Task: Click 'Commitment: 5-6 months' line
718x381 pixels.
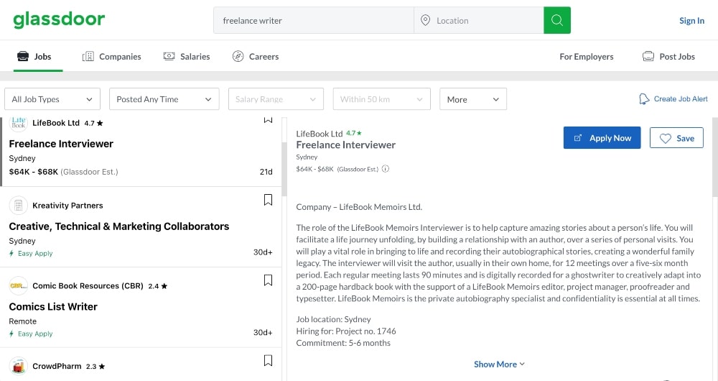Action: click(x=343, y=343)
